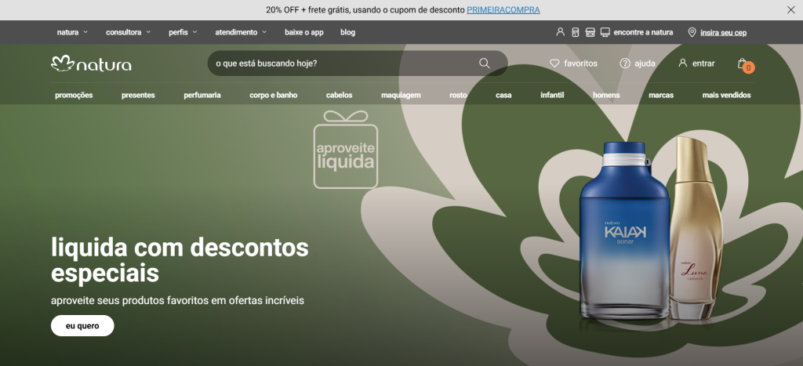Go to homepage via Natura logo
The height and width of the screenshot is (366, 803).
pos(91,63)
